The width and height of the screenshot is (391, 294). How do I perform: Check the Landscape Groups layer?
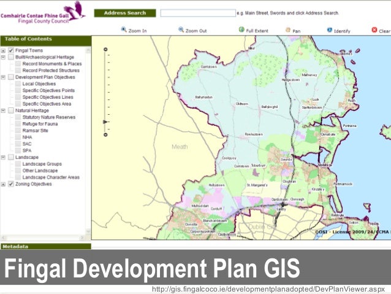18,164
